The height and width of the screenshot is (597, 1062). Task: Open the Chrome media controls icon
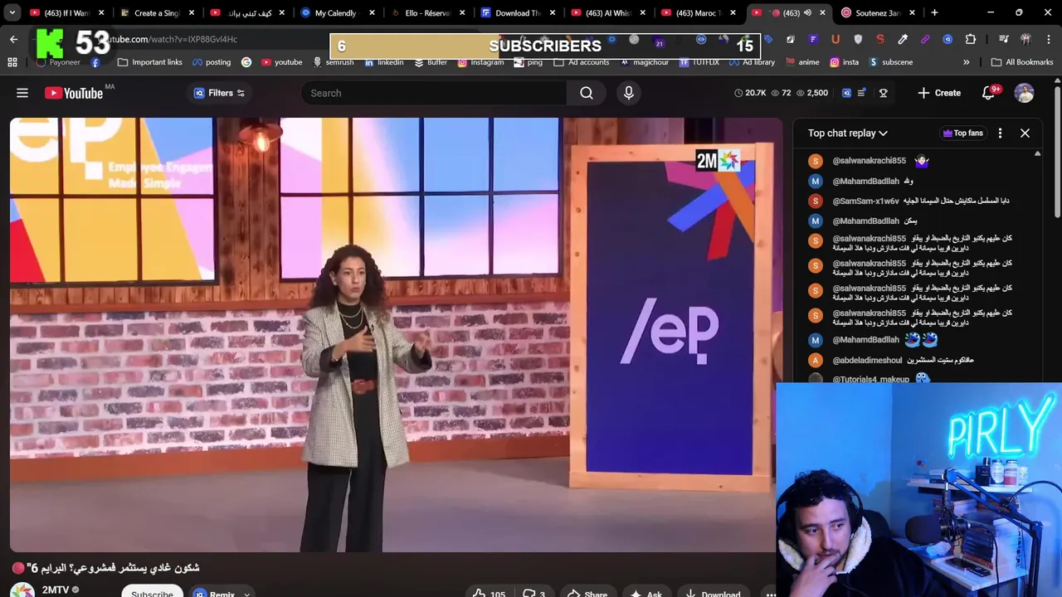1004,39
